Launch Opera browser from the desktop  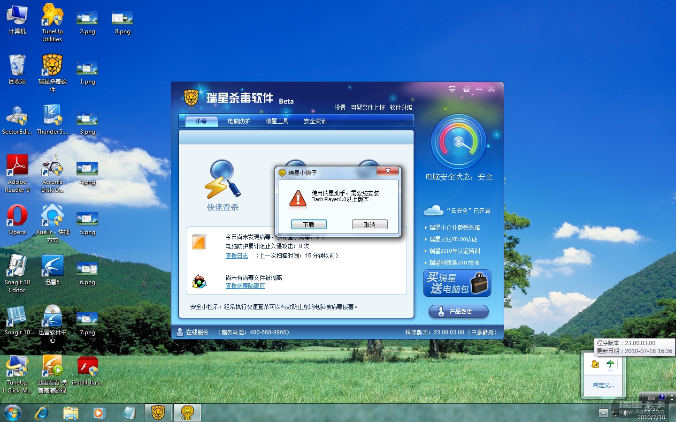click(x=17, y=219)
